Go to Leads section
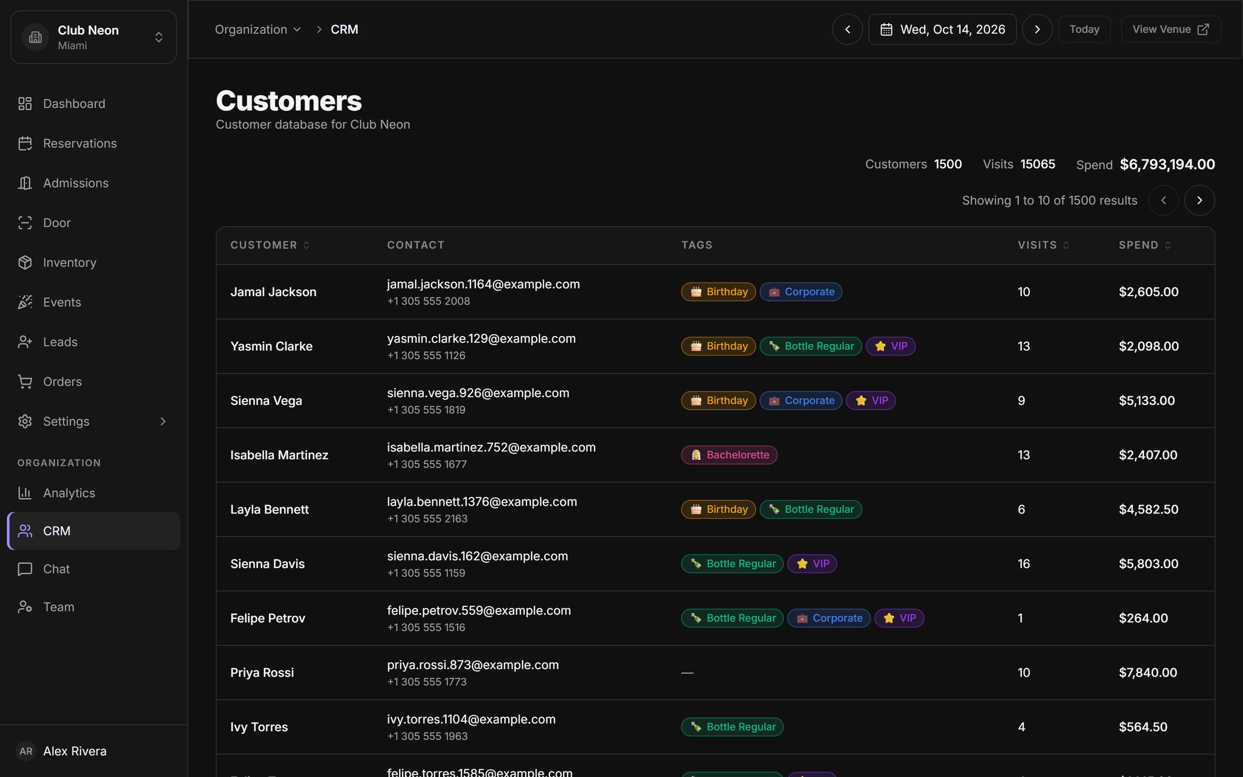 (94, 342)
